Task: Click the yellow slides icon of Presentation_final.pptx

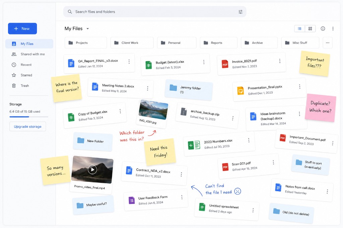Action: coord(241,90)
